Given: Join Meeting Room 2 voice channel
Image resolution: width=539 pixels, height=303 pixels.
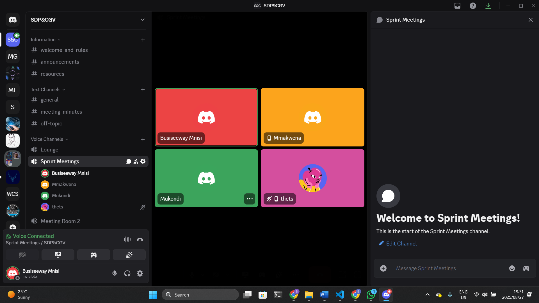Looking at the screenshot, I should tap(88, 221).
